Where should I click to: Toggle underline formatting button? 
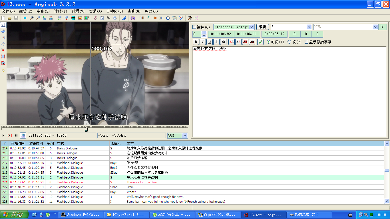point(210,42)
